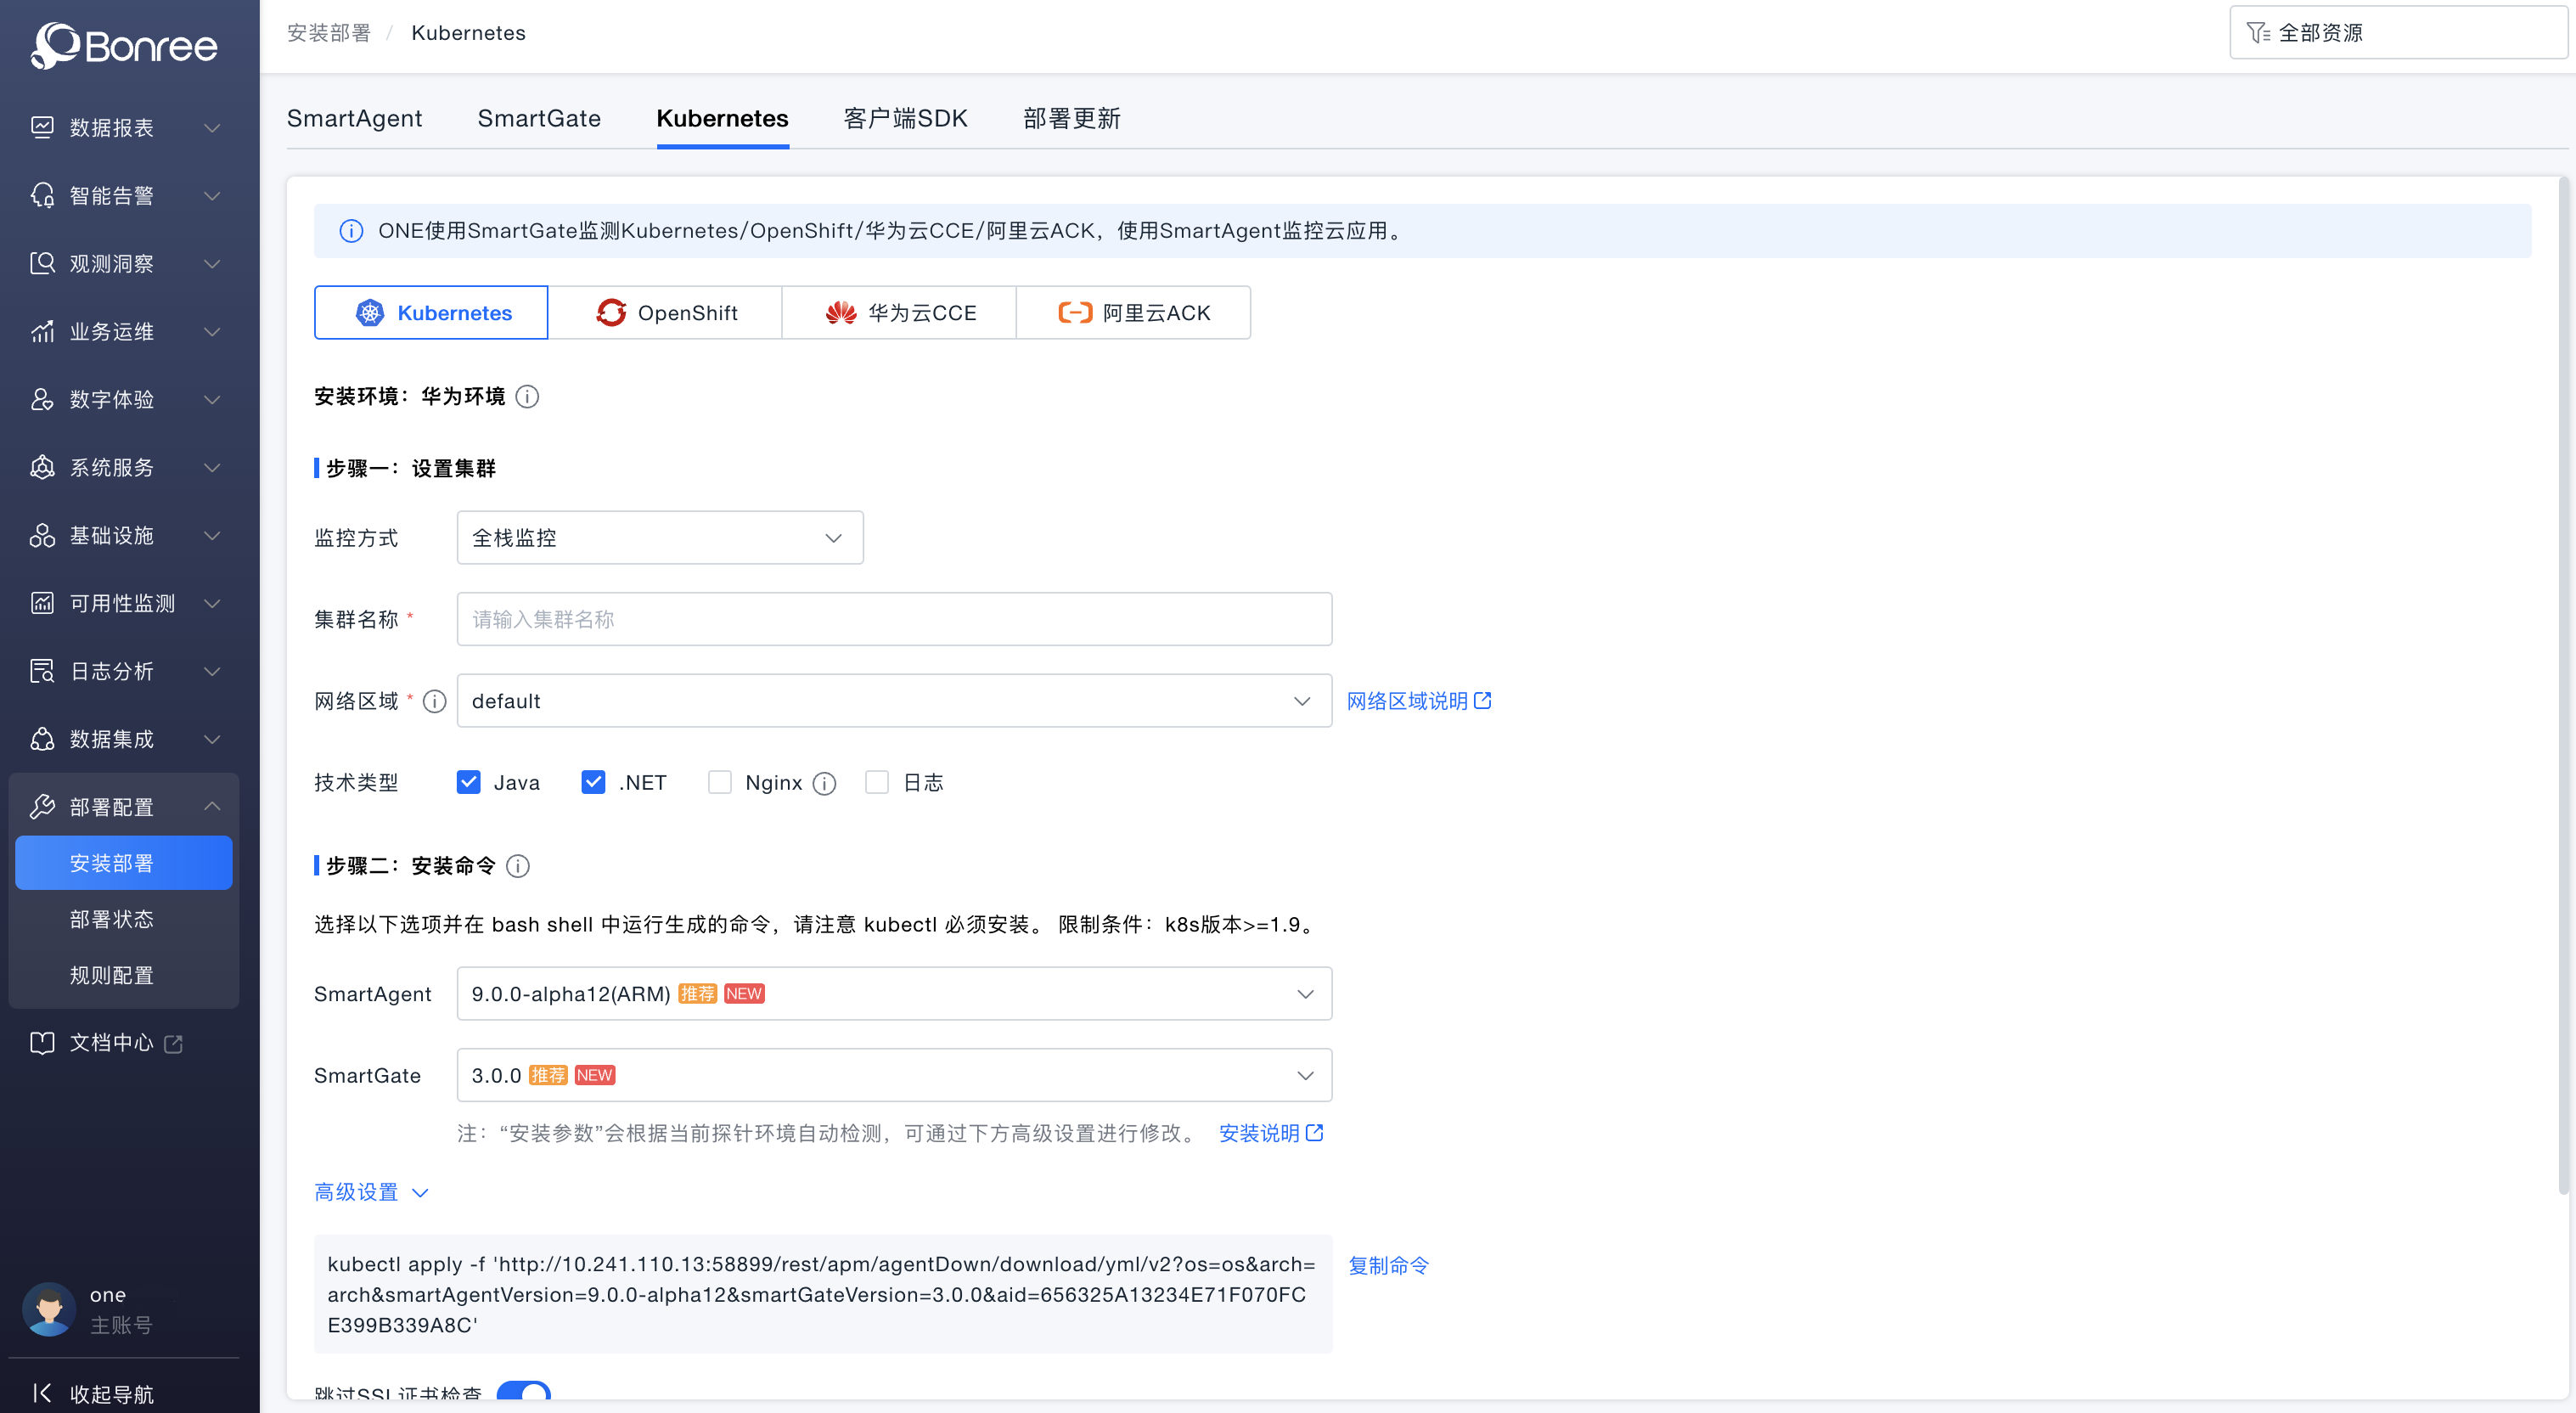The width and height of the screenshot is (2576, 1413).
Task: Open the 监控方式 全栈监控 dropdown
Action: [659, 538]
